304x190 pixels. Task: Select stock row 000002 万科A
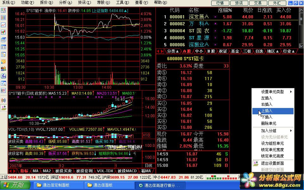227,24
